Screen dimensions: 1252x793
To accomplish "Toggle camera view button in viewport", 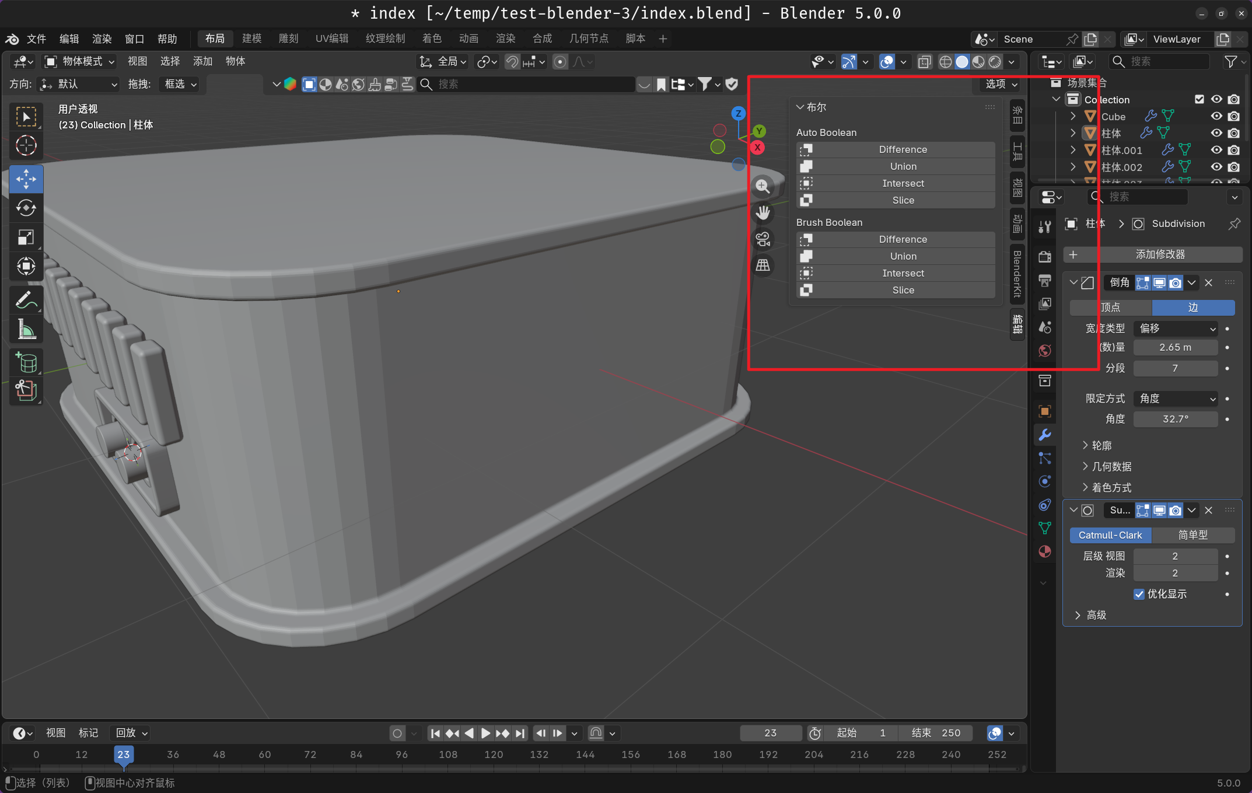I will point(763,239).
